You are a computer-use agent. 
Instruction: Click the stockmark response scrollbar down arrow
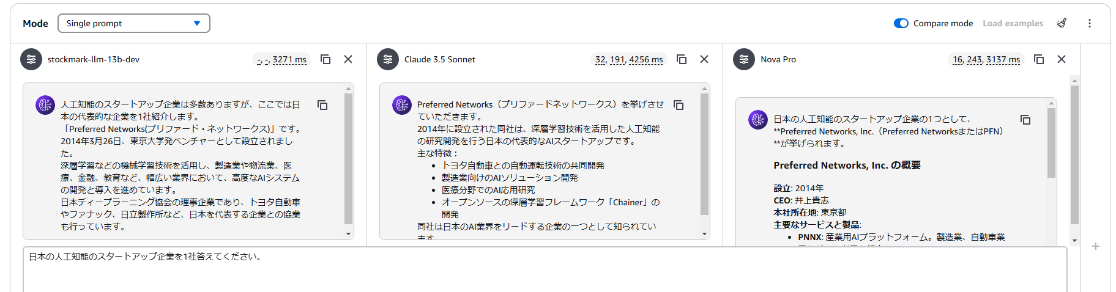pyautogui.click(x=348, y=234)
